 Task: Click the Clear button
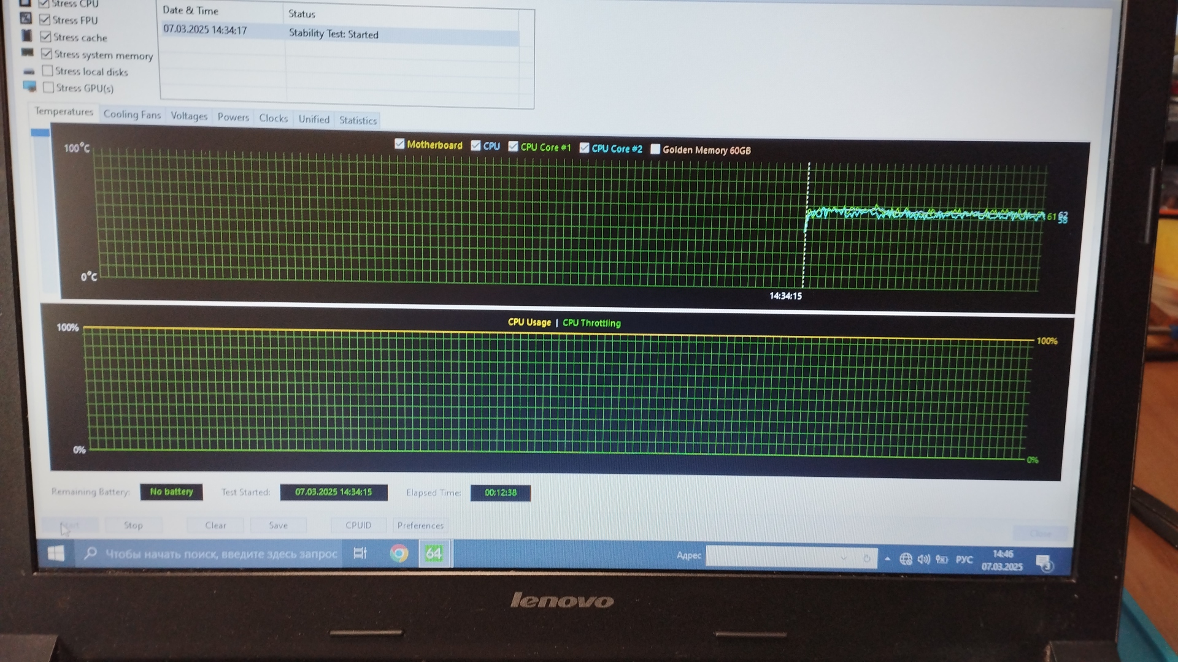(215, 525)
